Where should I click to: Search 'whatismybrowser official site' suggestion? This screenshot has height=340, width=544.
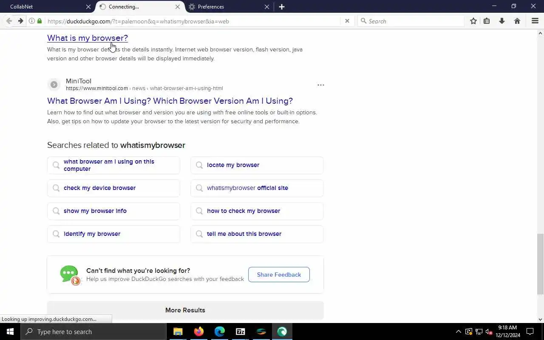(x=257, y=188)
